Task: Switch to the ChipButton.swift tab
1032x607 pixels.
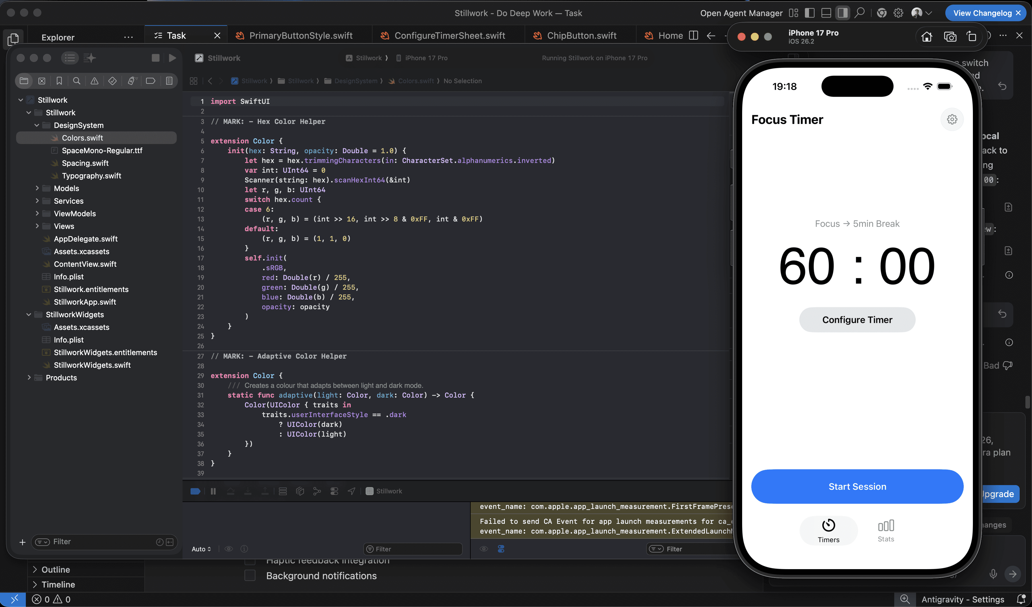Action: click(581, 36)
